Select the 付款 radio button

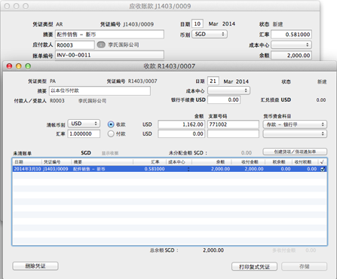point(111,133)
